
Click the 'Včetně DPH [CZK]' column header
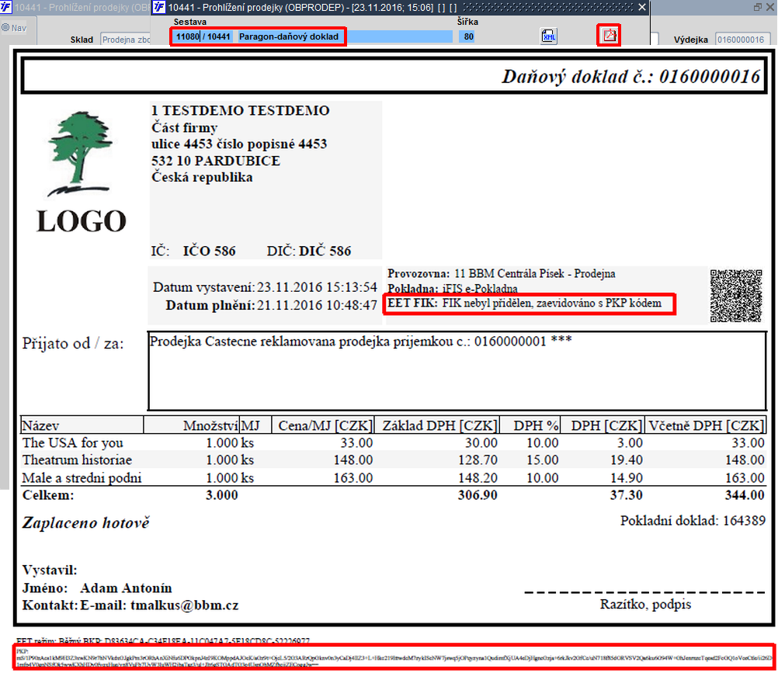(706, 425)
